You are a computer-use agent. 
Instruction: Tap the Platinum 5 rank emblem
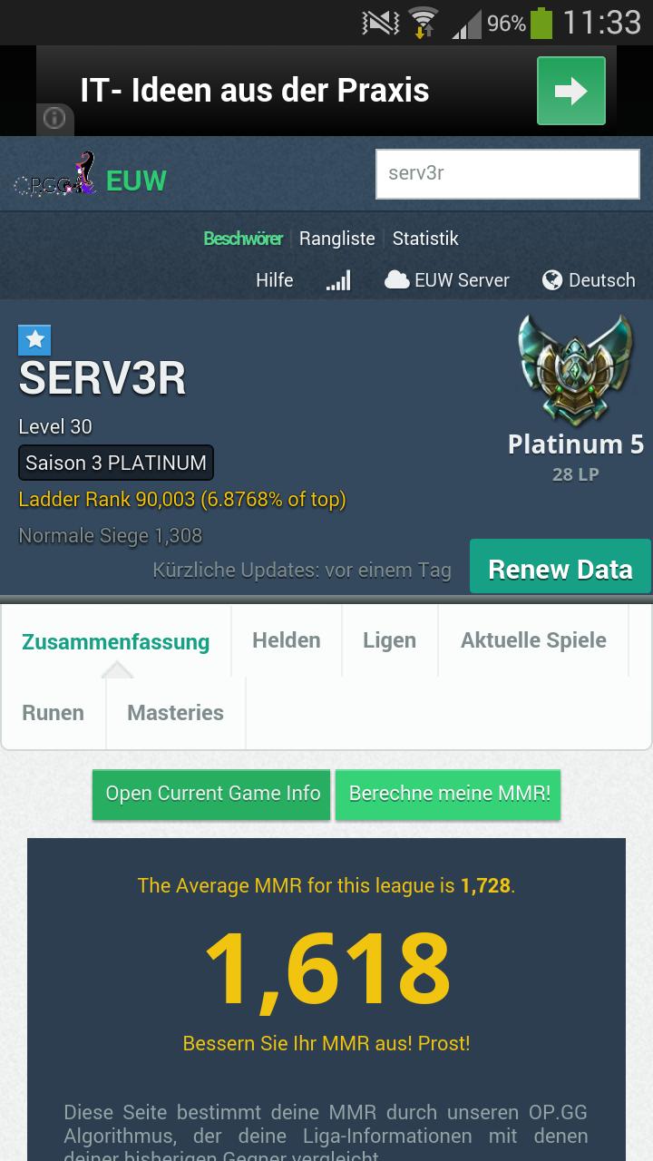pos(575,368)
